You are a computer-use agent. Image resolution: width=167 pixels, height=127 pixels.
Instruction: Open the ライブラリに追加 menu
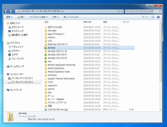click(x=39, y=17)
